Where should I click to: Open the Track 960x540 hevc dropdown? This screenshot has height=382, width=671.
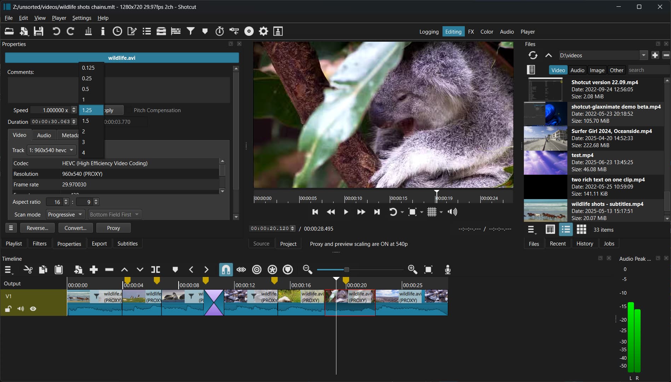click(x=52, y=150)
